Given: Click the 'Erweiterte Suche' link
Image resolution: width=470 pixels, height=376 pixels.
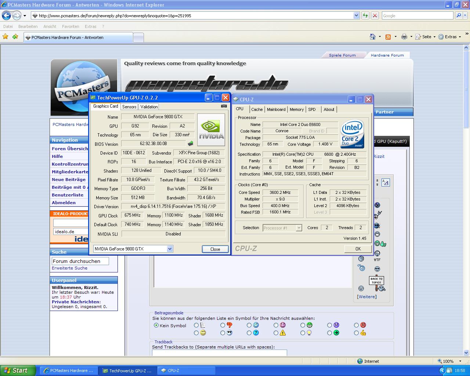Looking at the screenshot, I should (x=69, y=268).
